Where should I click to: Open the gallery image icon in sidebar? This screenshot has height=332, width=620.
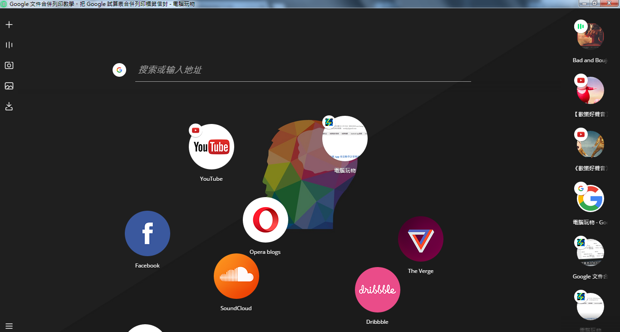tap(9, 86)
